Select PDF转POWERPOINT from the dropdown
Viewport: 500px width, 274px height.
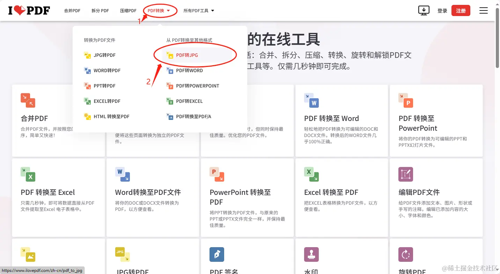pos(198,86)
